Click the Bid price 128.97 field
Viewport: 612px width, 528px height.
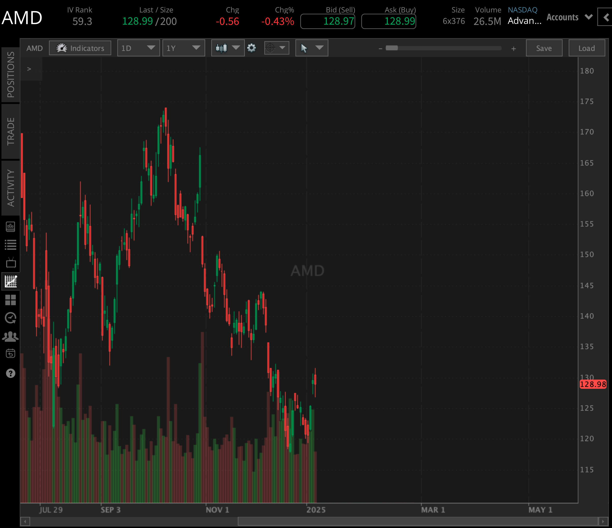click(328, 21)
